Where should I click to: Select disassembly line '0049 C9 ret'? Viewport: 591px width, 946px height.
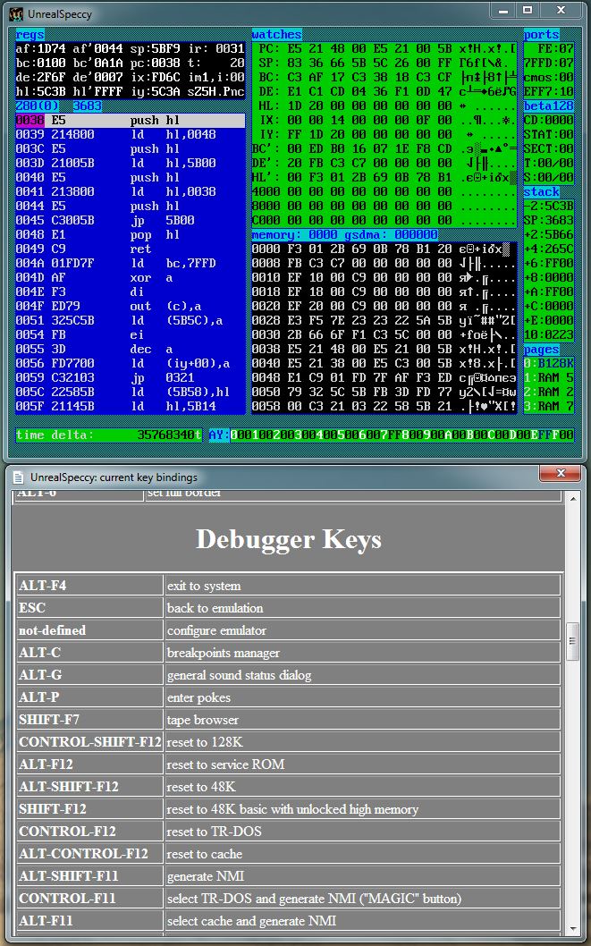click(x=131, y=249)
